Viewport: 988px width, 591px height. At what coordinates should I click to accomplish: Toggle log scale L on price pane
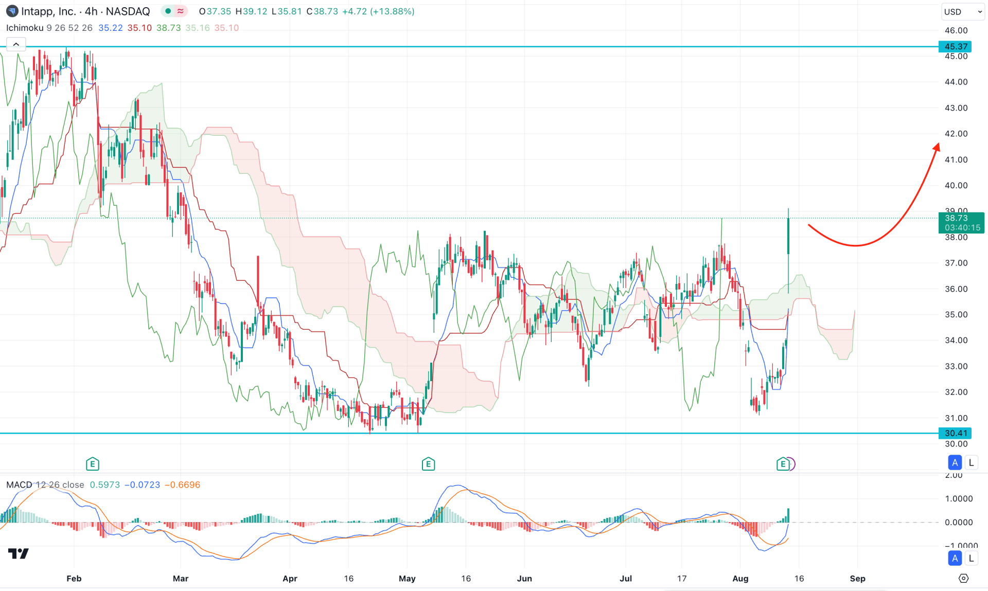click(x=971, y=462)
